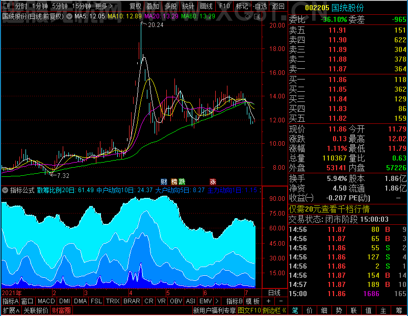Switch to the 值 value tab
This screenshot has width=408, height=316.
368,310
